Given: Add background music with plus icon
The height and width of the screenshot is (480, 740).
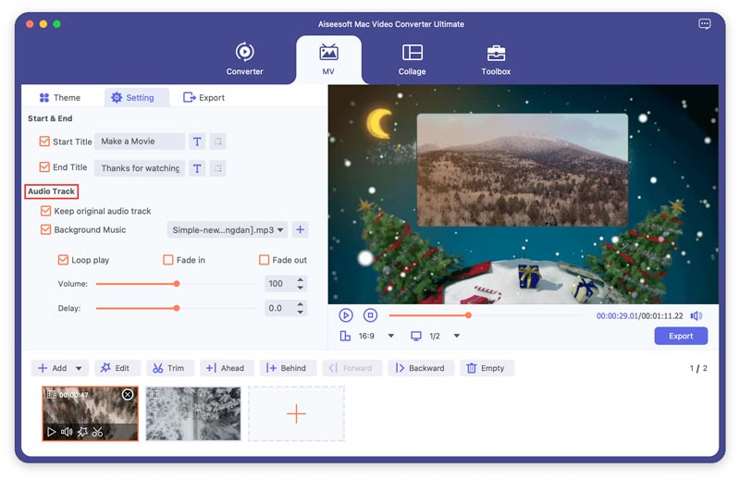Looking at the screenshot, I should [x=300, y=230].
